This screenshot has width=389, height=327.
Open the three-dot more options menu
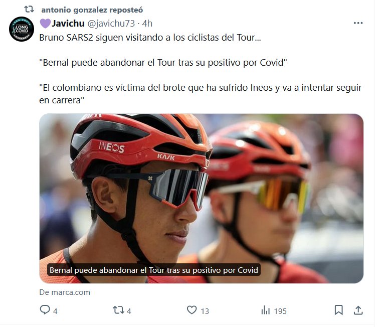click(x=358, y=23)
